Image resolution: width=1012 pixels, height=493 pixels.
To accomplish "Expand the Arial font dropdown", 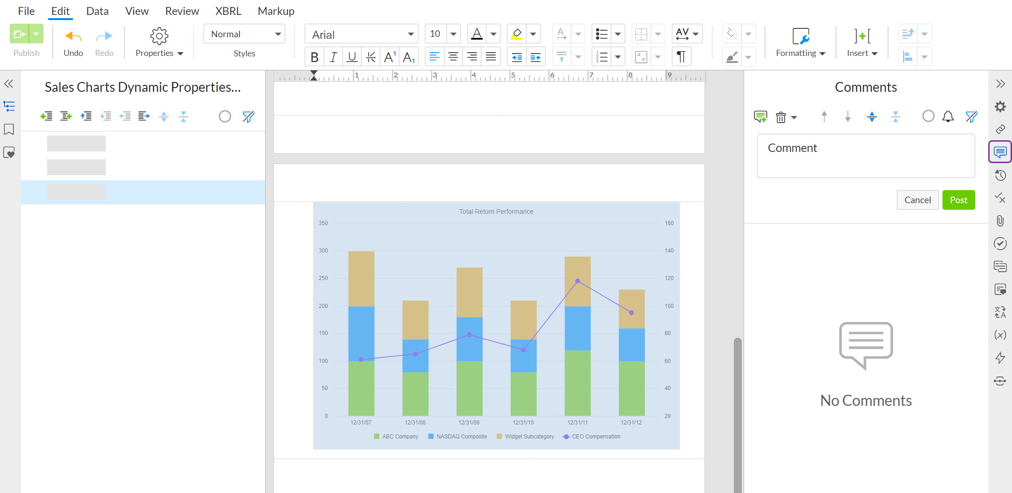I will 410,34.
